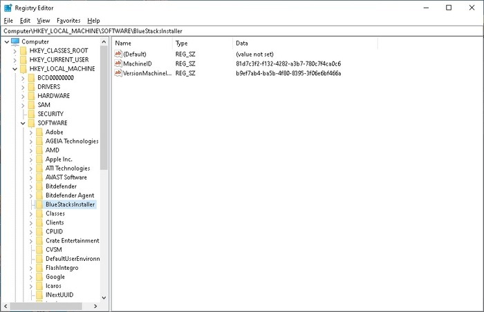
Task: Click the tree vertical scrollbar down arrow
Action: coord(104,298)
